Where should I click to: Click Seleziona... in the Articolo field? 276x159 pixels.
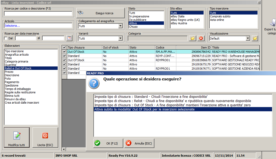[12, 26]
